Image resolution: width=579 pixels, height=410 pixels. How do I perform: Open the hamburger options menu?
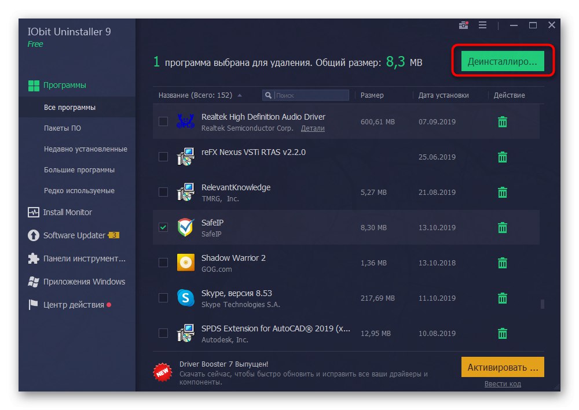pyautogui.click(x=482, y=25)
